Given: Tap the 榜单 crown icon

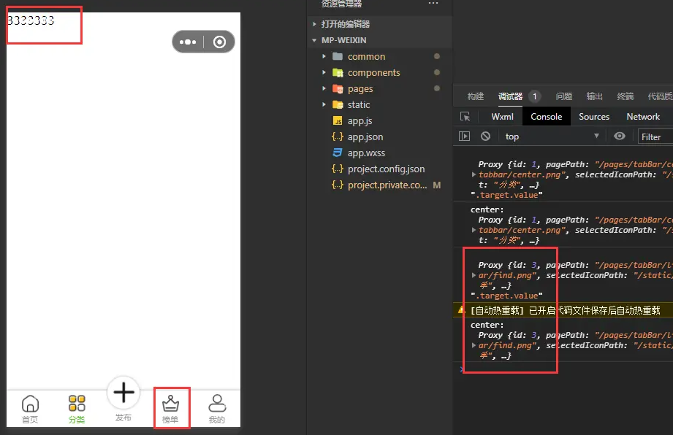Looking at the screenshot, I should pos(170,403).
